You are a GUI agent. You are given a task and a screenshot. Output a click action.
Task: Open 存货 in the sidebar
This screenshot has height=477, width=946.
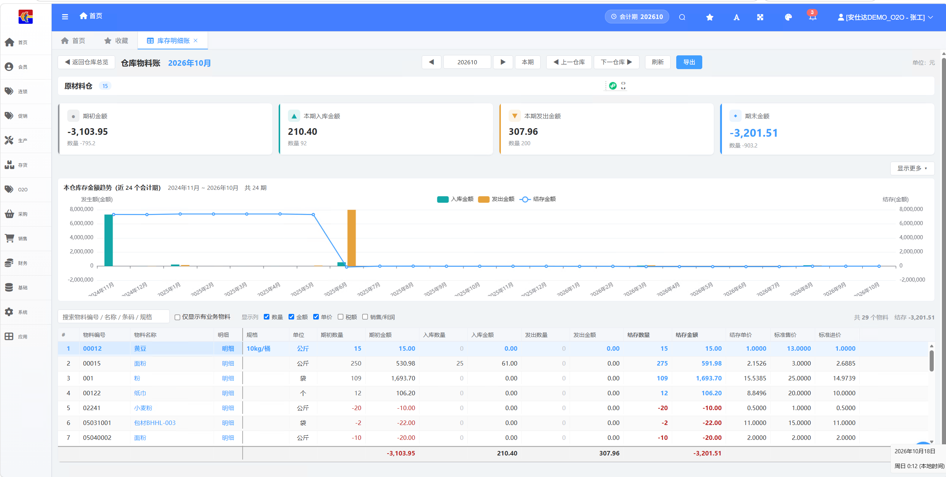tap(26, 165)
